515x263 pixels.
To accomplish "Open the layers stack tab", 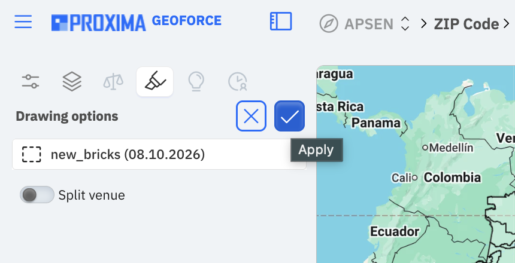I will [x=72, y=82].
